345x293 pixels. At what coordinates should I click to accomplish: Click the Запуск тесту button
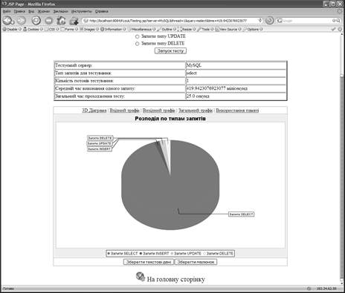coord(170,50)
